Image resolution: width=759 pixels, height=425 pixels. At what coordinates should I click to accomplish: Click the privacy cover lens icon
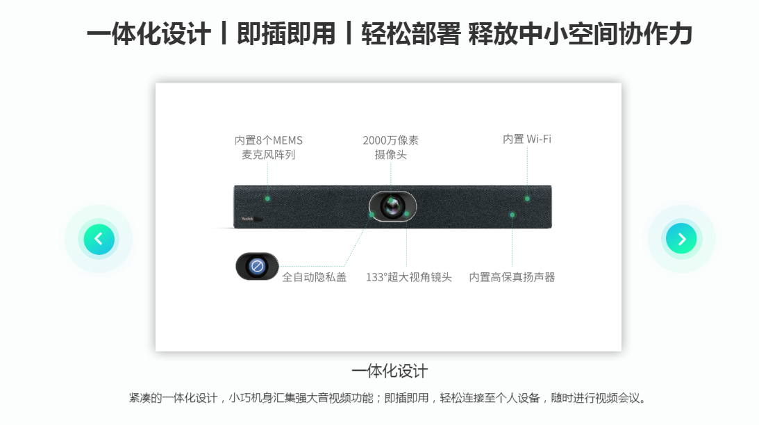(257, 266)
